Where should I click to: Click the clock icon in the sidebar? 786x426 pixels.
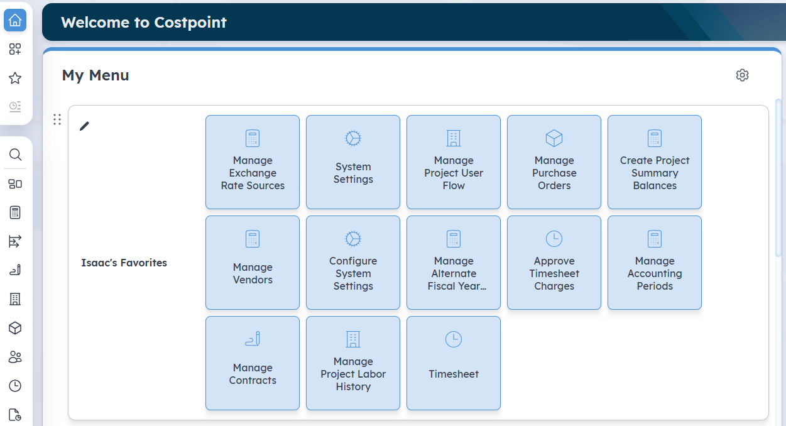15,386
